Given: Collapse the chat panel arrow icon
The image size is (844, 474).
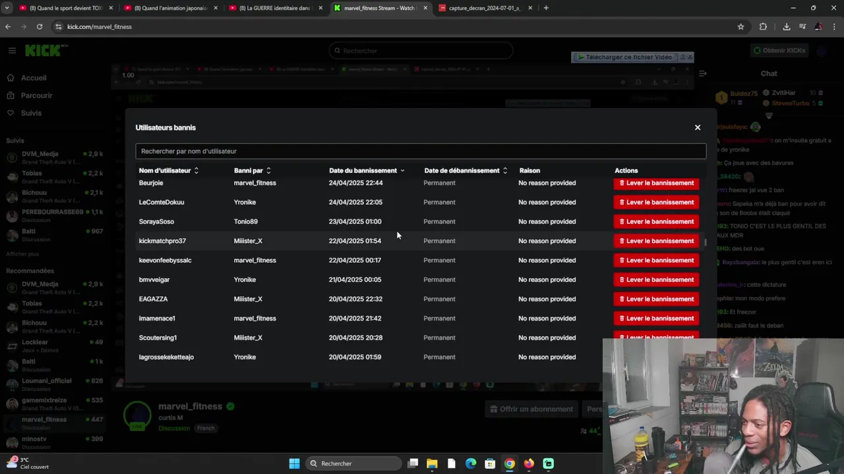Looking at the screenshot, I should [703, 74].
